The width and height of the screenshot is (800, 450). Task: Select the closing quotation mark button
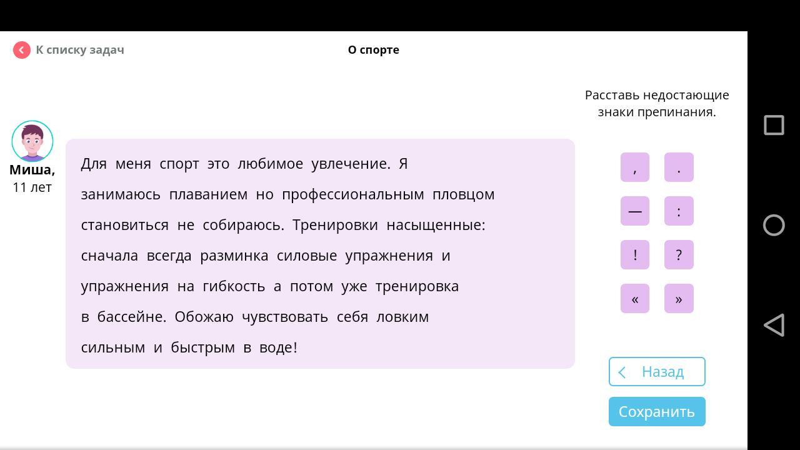point(679,299)
